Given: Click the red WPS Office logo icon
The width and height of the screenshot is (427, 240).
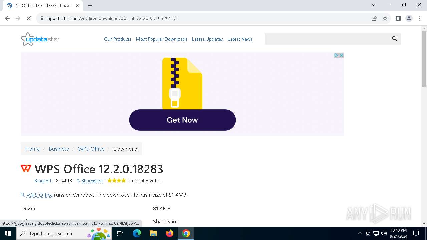Looking at the screenshot, I should point(26,168).
